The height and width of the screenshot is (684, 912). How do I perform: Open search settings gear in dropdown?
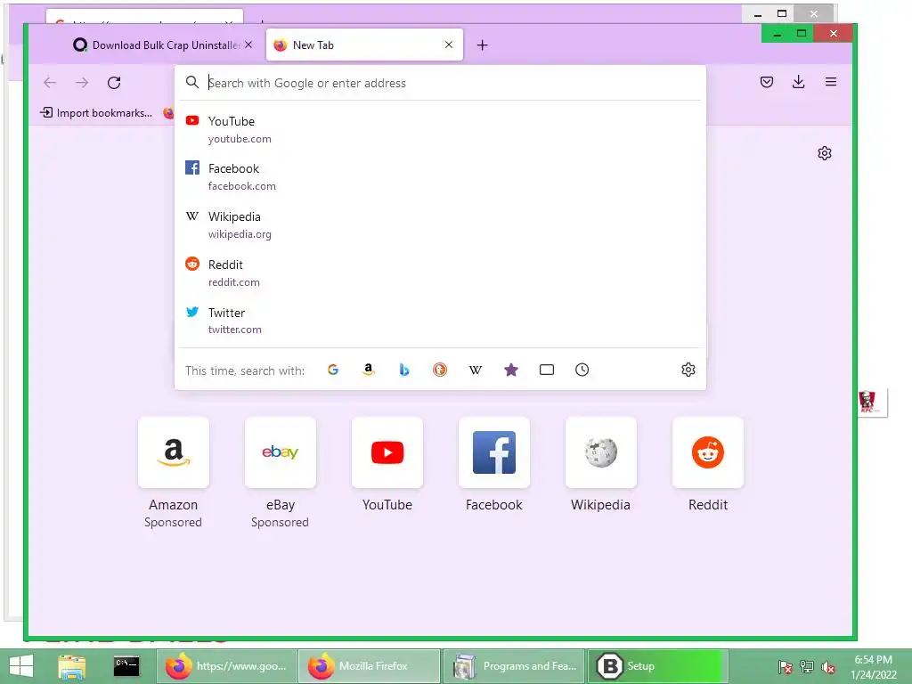(688, 370)
